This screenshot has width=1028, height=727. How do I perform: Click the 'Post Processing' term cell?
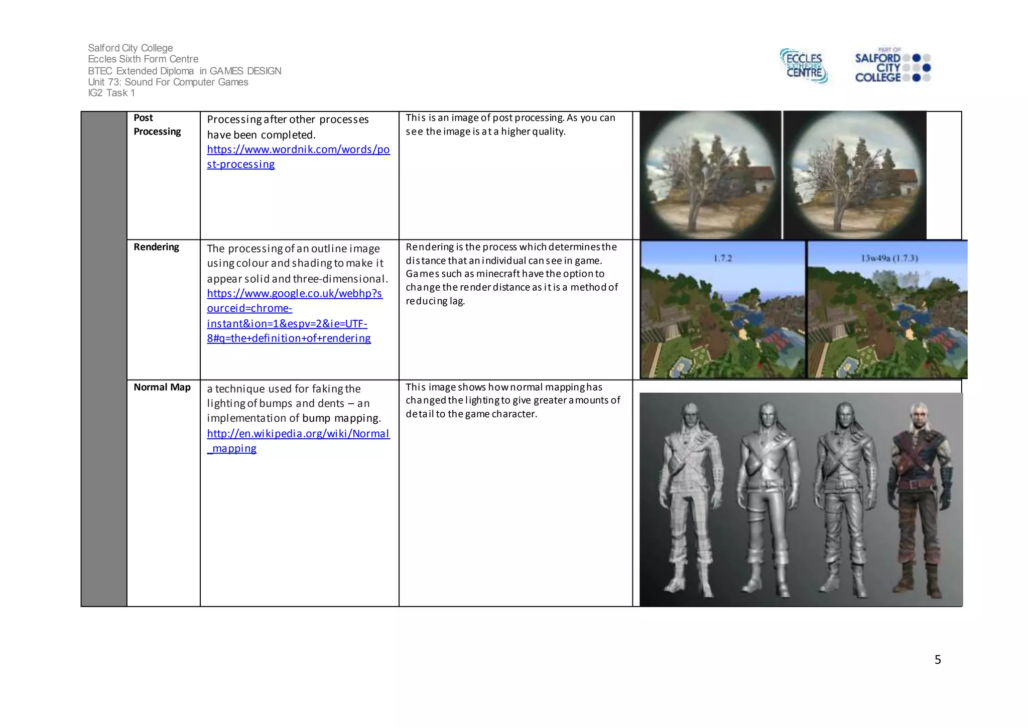coord(164,175)
